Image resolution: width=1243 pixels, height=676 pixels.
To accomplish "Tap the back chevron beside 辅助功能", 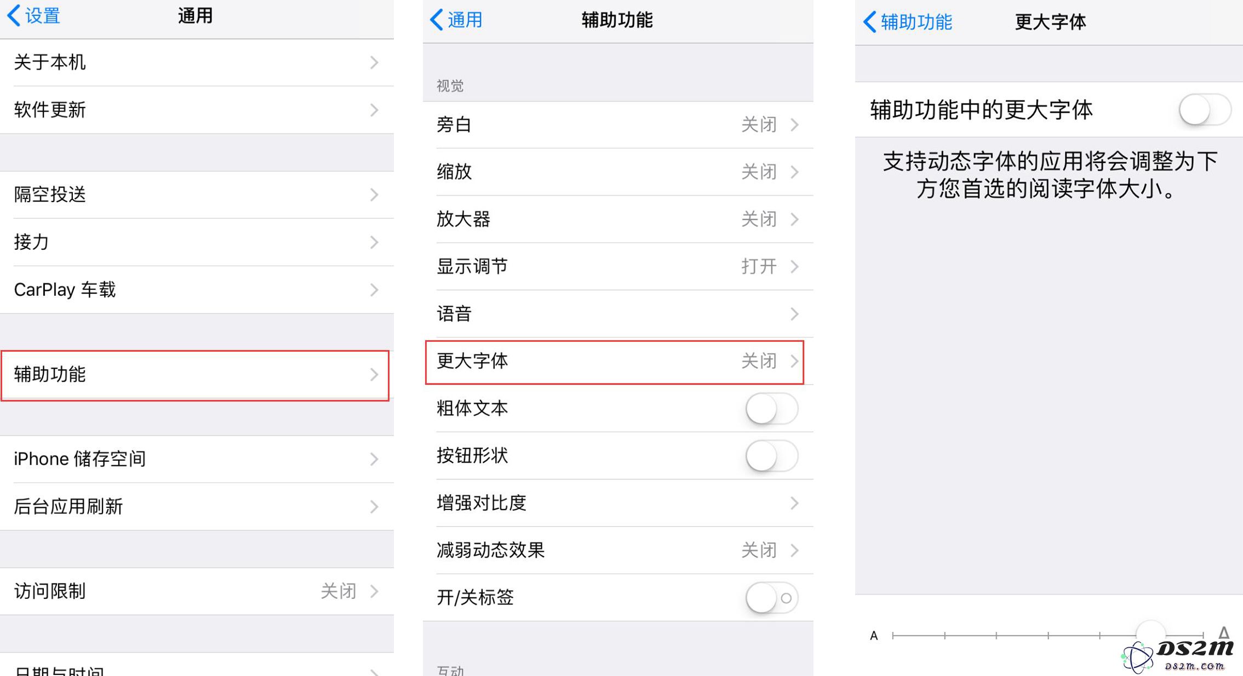I will point(869,22).
